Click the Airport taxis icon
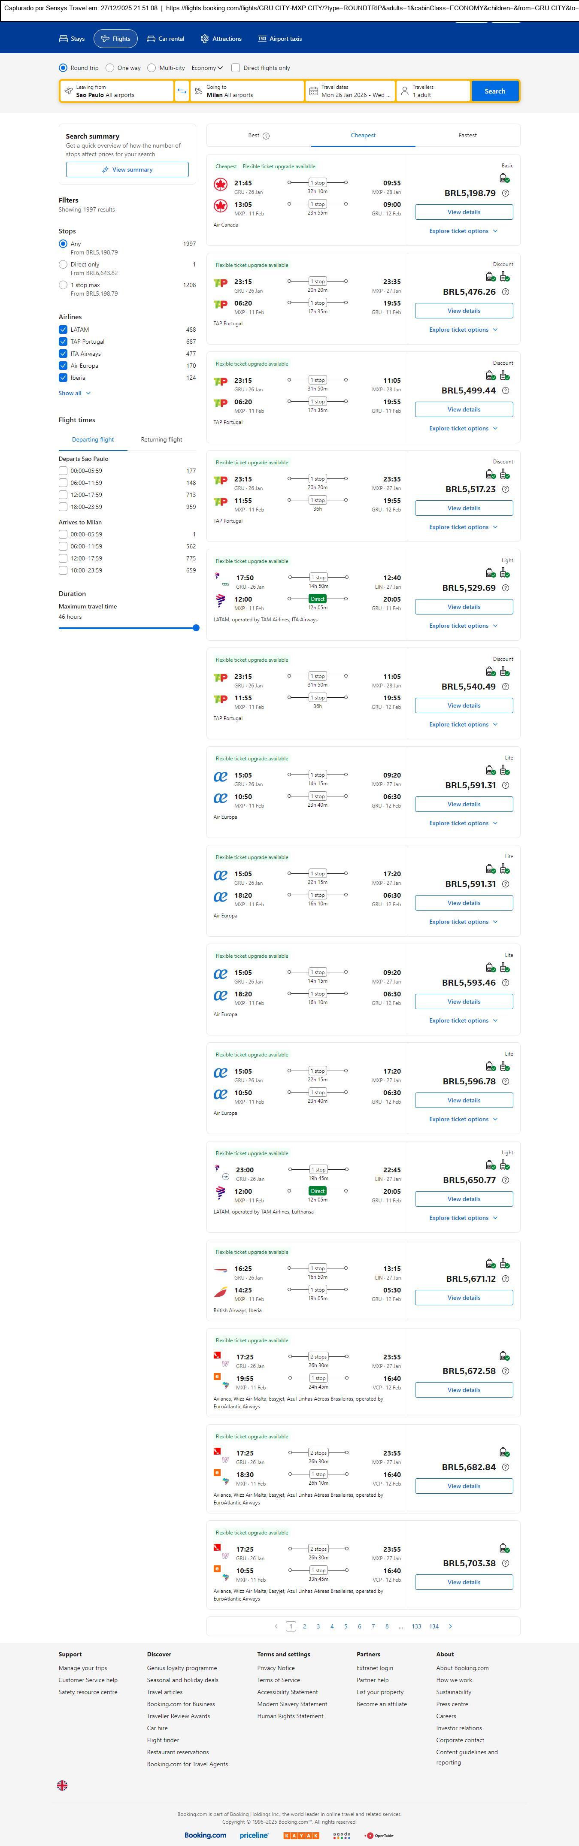 262,39
